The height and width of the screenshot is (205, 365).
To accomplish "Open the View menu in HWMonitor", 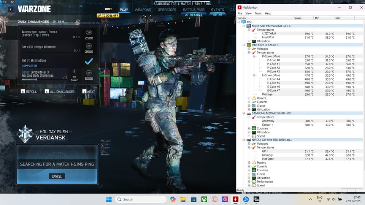I will (x=248, y=14).
